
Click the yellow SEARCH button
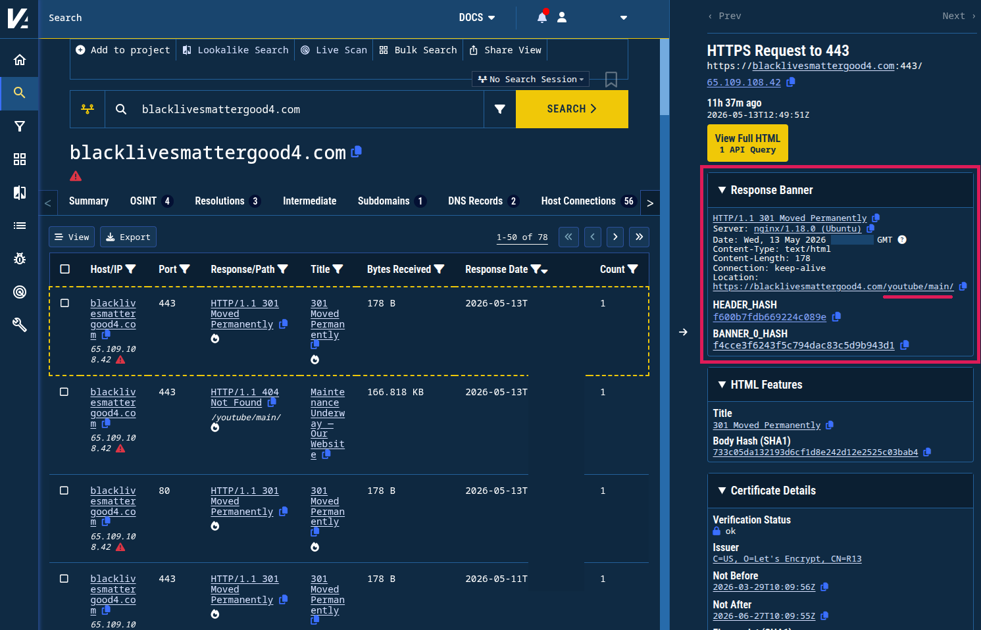(x=572, y=109)
